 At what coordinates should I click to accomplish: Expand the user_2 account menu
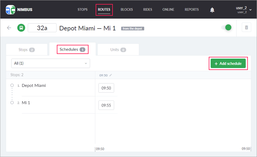point(244,10)
